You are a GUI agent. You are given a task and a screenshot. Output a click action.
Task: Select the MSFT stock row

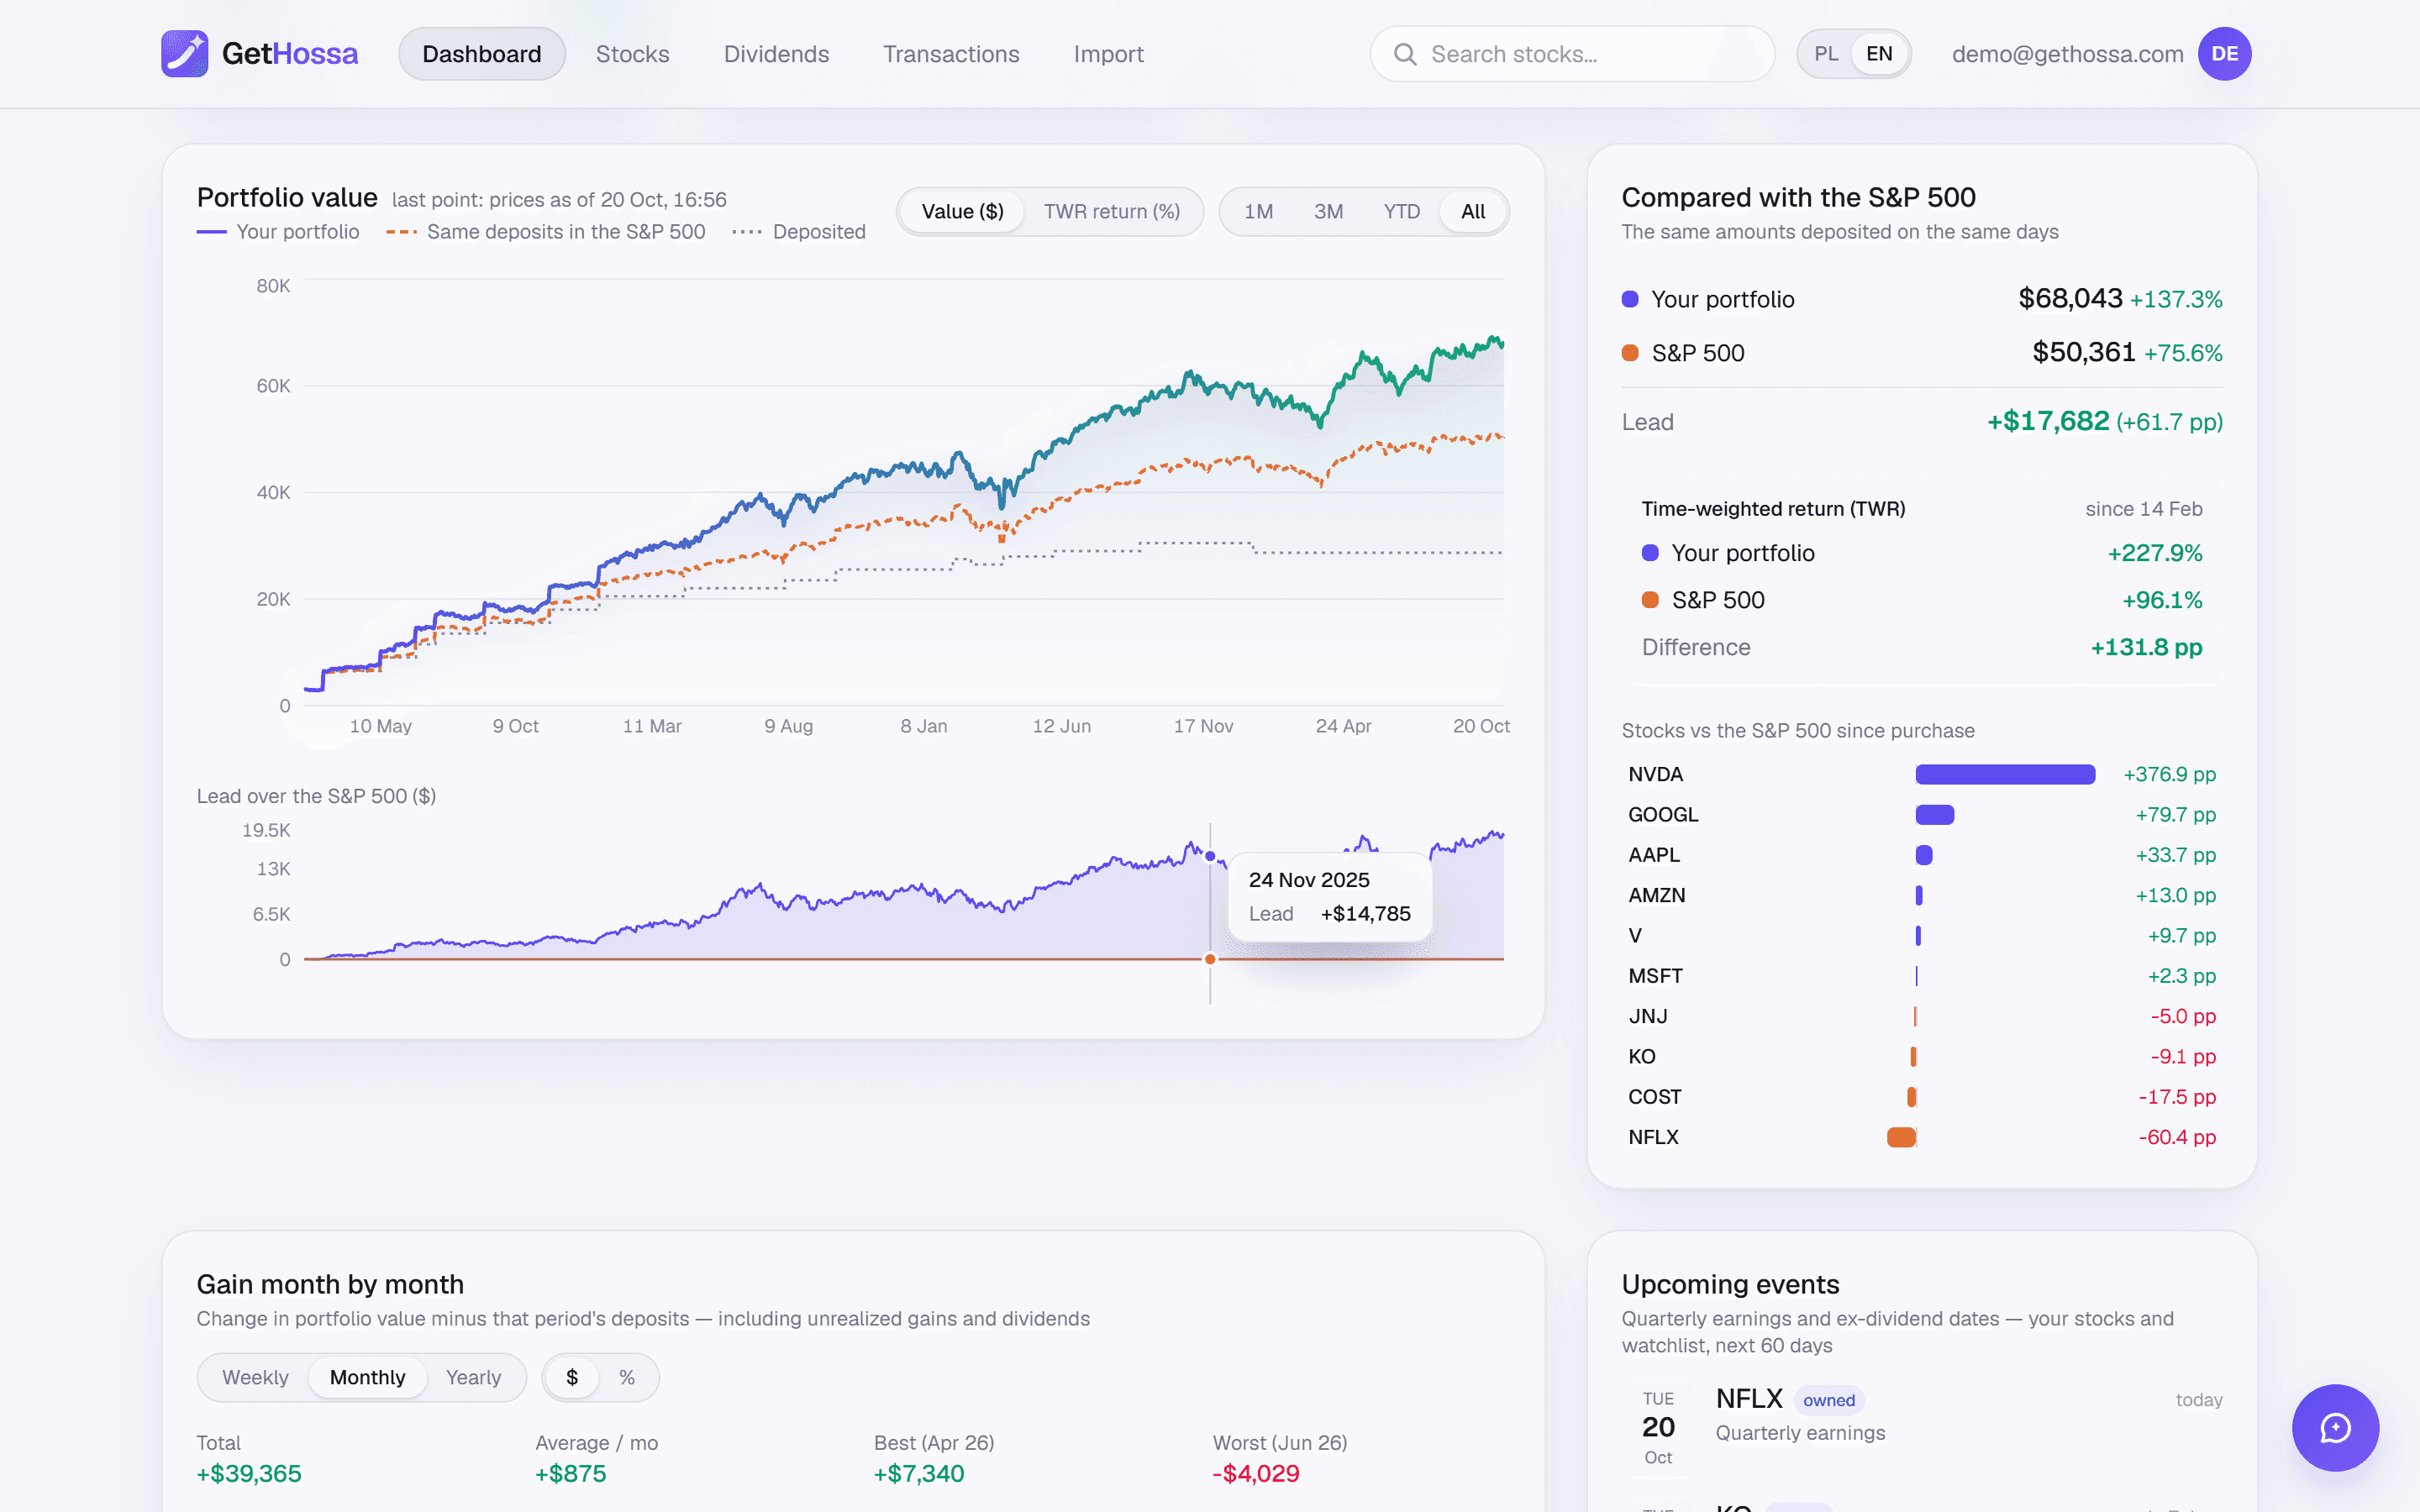click(x=1921, y=976)
